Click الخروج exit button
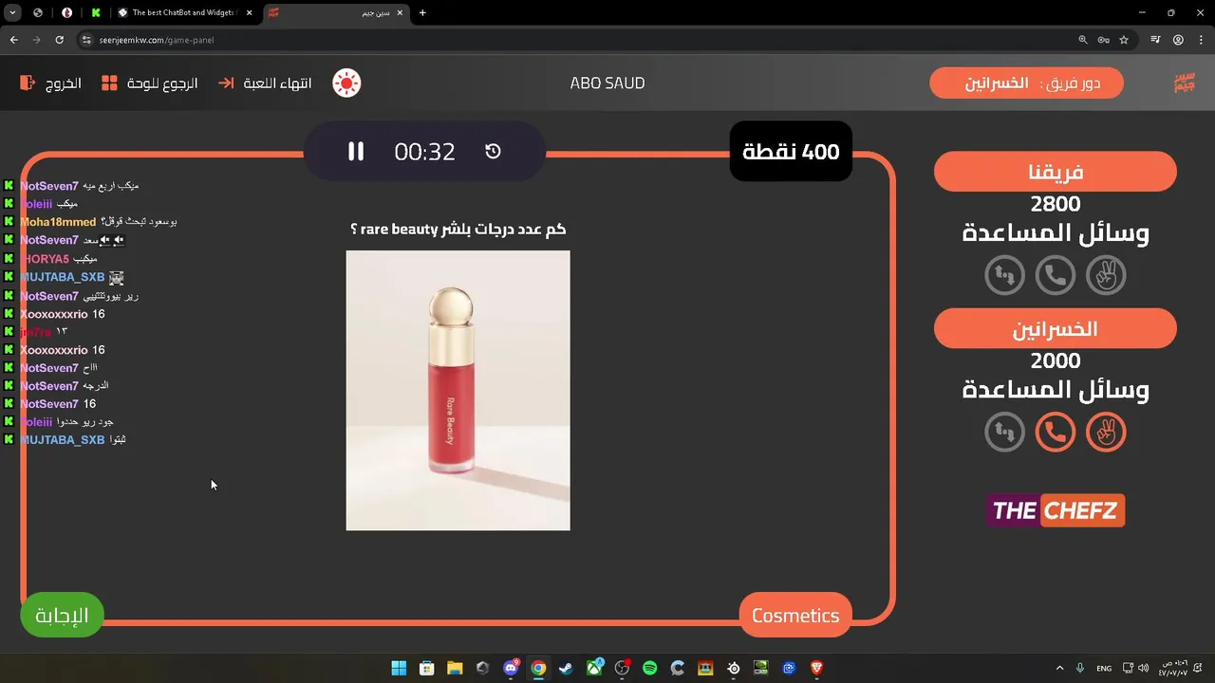The height and width of the screenshot is (683, 1215). coord(51,83)
